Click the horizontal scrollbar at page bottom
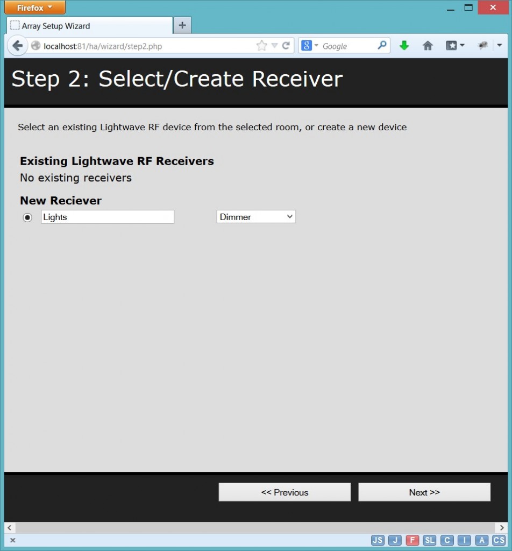This screenshot has width=512, height=551. [x=255, y=528]
